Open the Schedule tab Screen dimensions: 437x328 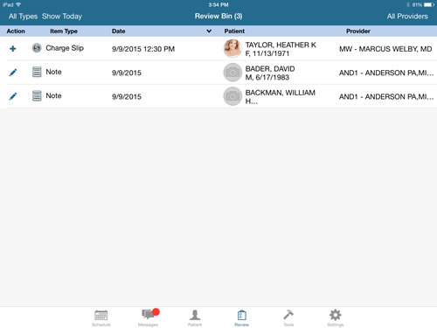point(101,318)
